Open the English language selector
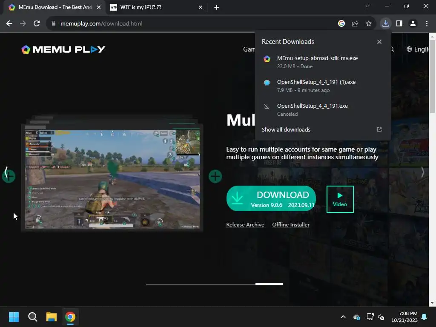The width and height of the screenshot is (436, 327). [417, 49]
